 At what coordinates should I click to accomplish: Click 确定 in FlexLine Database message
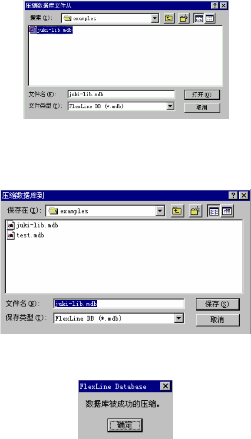(x=125, y=425)
